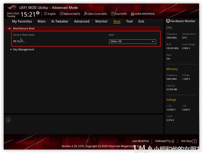The height and width of the screenshot is (153, 203).
Task: Click the back arrow beside Boot\Secure Boot
Action: [10, 28]
